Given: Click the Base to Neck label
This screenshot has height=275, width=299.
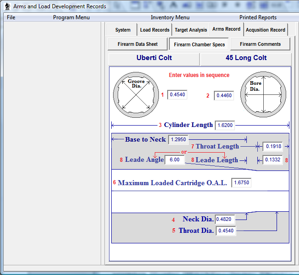Looking at the screenshot, I should click(145, 139).
